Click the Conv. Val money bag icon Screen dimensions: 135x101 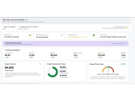tap(99, 53)
